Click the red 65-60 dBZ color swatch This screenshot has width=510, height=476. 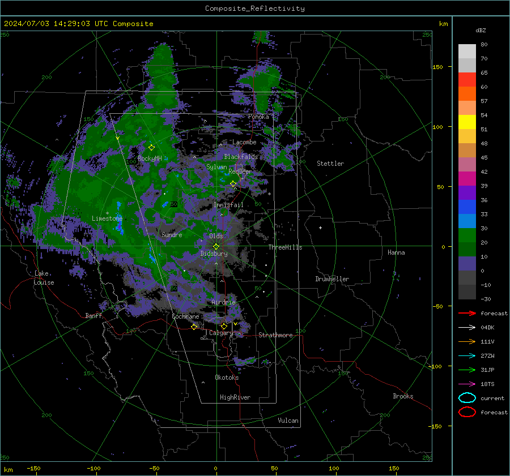pos(467,79)
